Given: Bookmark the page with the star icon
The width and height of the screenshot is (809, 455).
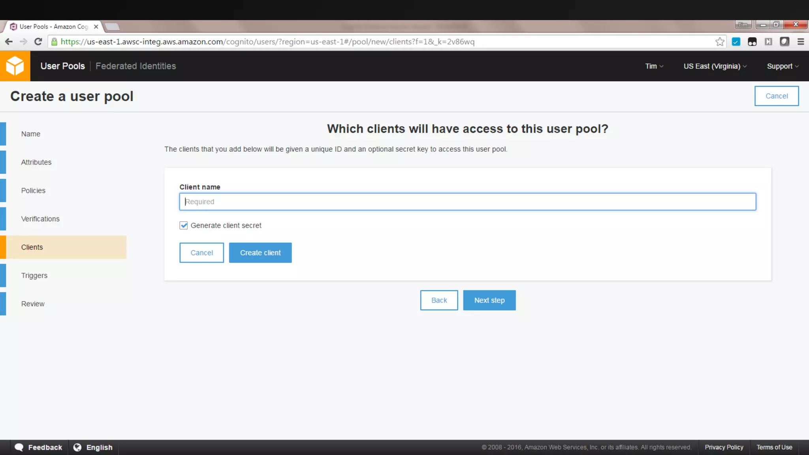Looking at the screenshot, I should [x=720, y=42].
